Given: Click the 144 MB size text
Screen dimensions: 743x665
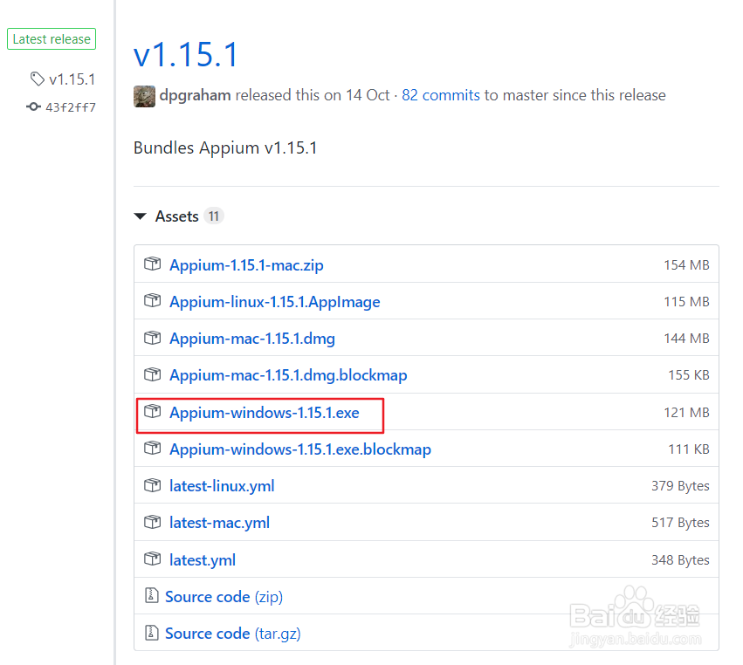Looking at the screenshot, I should pyautogui.click(x=686, y=339).
